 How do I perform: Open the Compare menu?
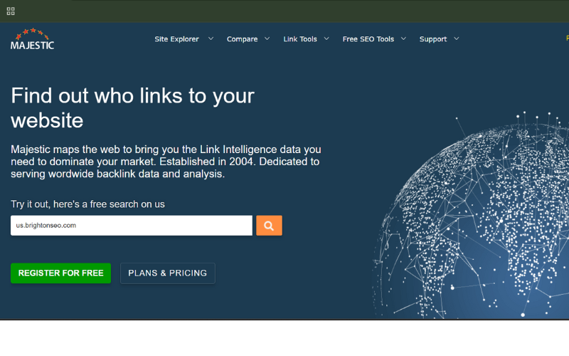pos(242,39)
